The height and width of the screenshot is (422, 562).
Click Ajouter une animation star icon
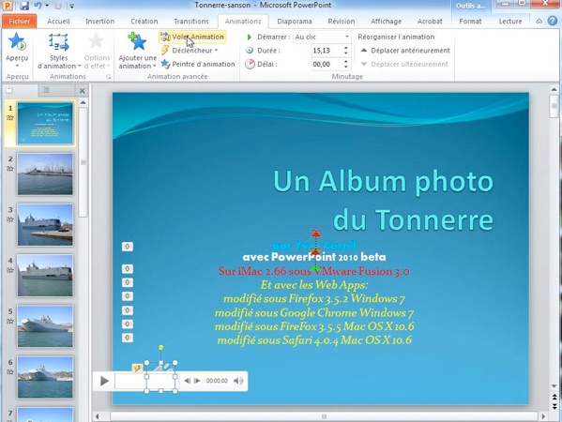[138, 41]
